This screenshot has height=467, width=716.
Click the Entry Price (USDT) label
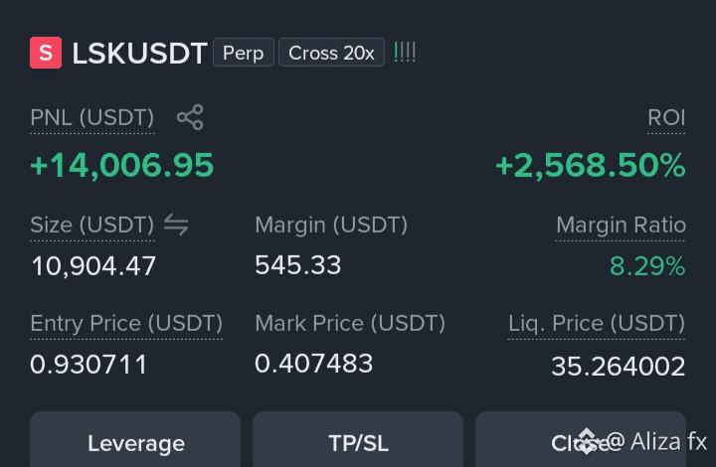(x=126, y=323)
